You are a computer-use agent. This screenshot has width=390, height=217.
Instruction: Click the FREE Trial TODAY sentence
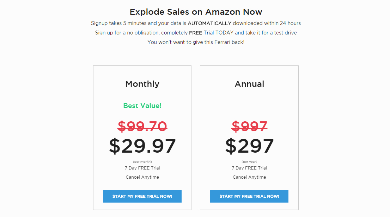[196, 33]
